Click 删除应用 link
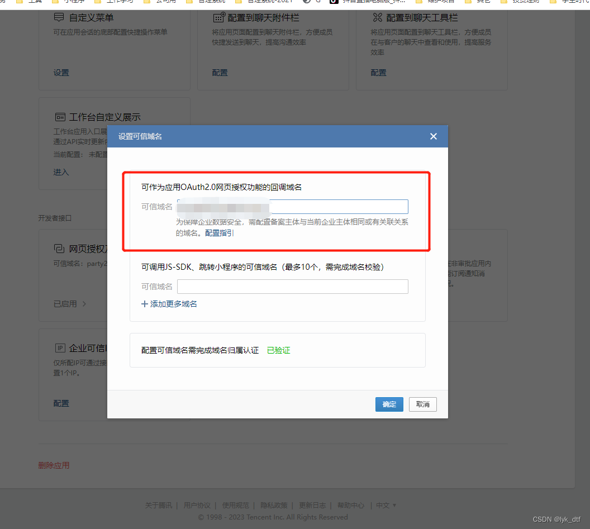The height and width of the screenshot is (529, 590). point(54,465)
